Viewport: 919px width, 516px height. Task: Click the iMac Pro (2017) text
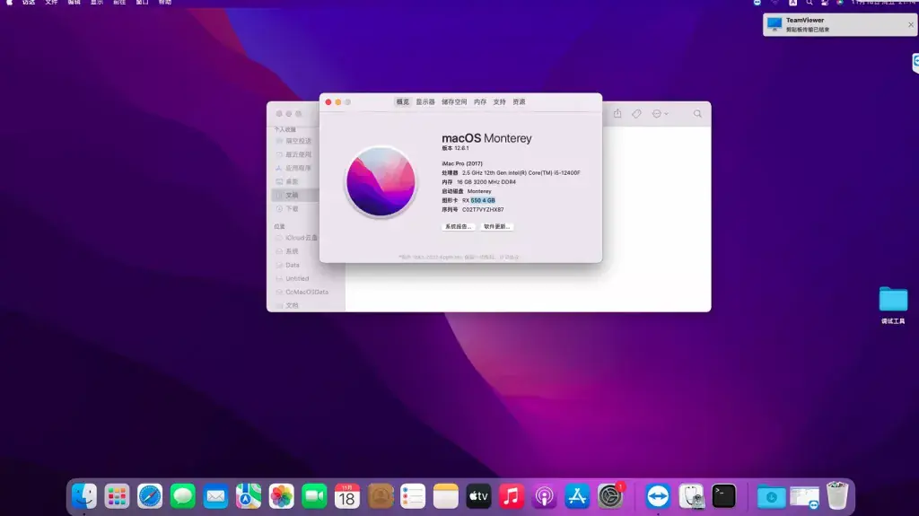click(462, 163)
